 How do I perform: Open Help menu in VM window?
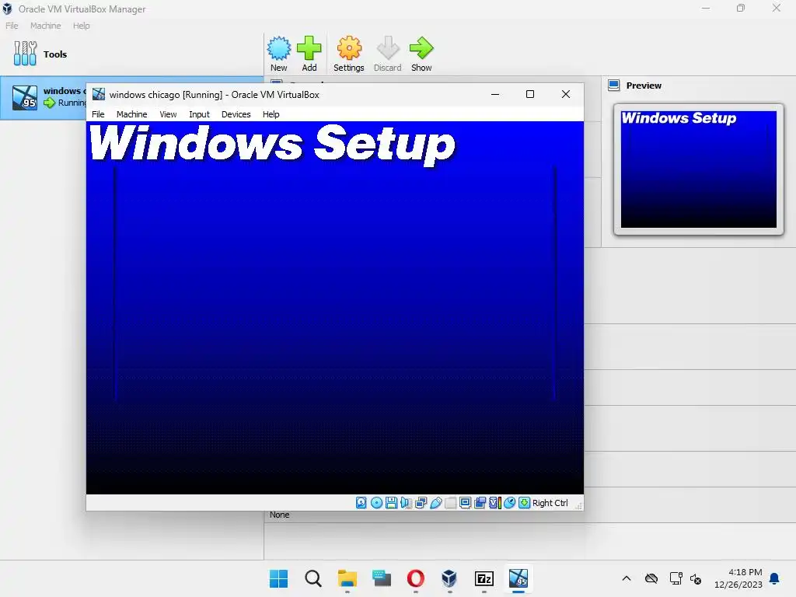(x=271, y=114)
